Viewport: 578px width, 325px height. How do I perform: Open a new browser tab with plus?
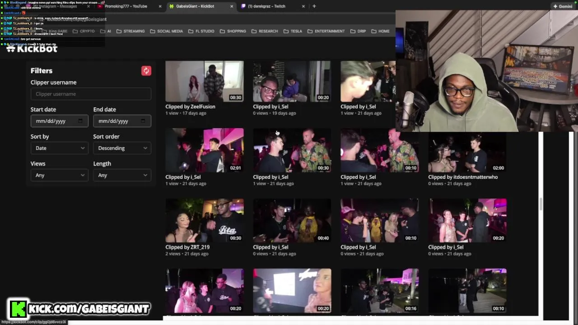coord(314,6)
